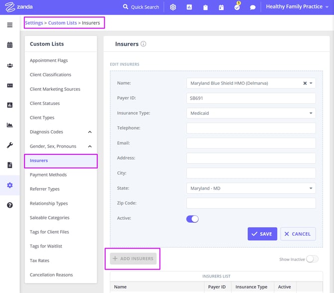This screenshot has width=334, height=293.
Task: Clear the selected insurer name with the X
Action: (305, 83)
